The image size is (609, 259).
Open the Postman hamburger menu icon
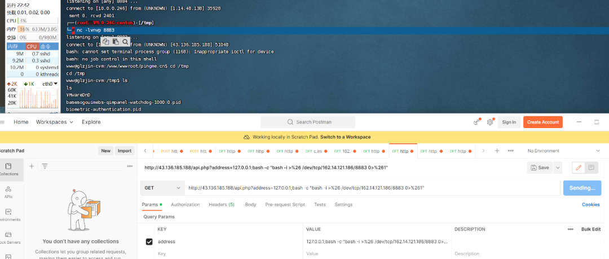(x=2, y=122)
